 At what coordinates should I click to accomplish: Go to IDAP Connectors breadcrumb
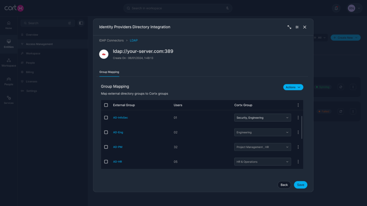point(111,40)
